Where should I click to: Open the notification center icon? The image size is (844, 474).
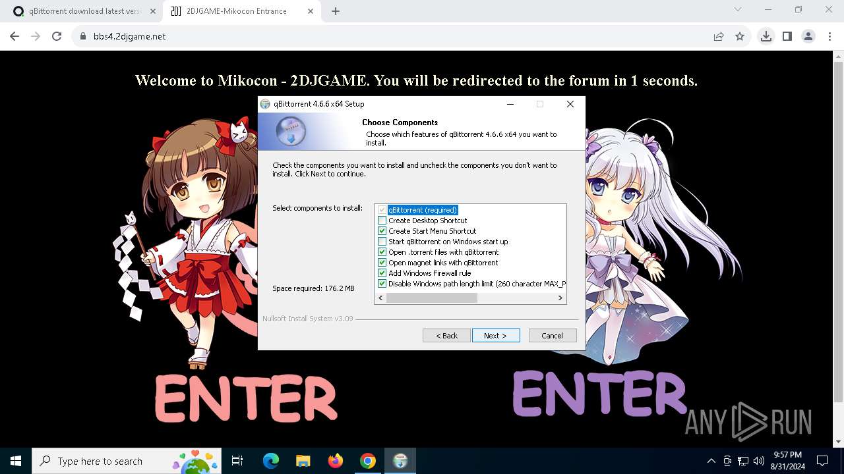(822, 461)
